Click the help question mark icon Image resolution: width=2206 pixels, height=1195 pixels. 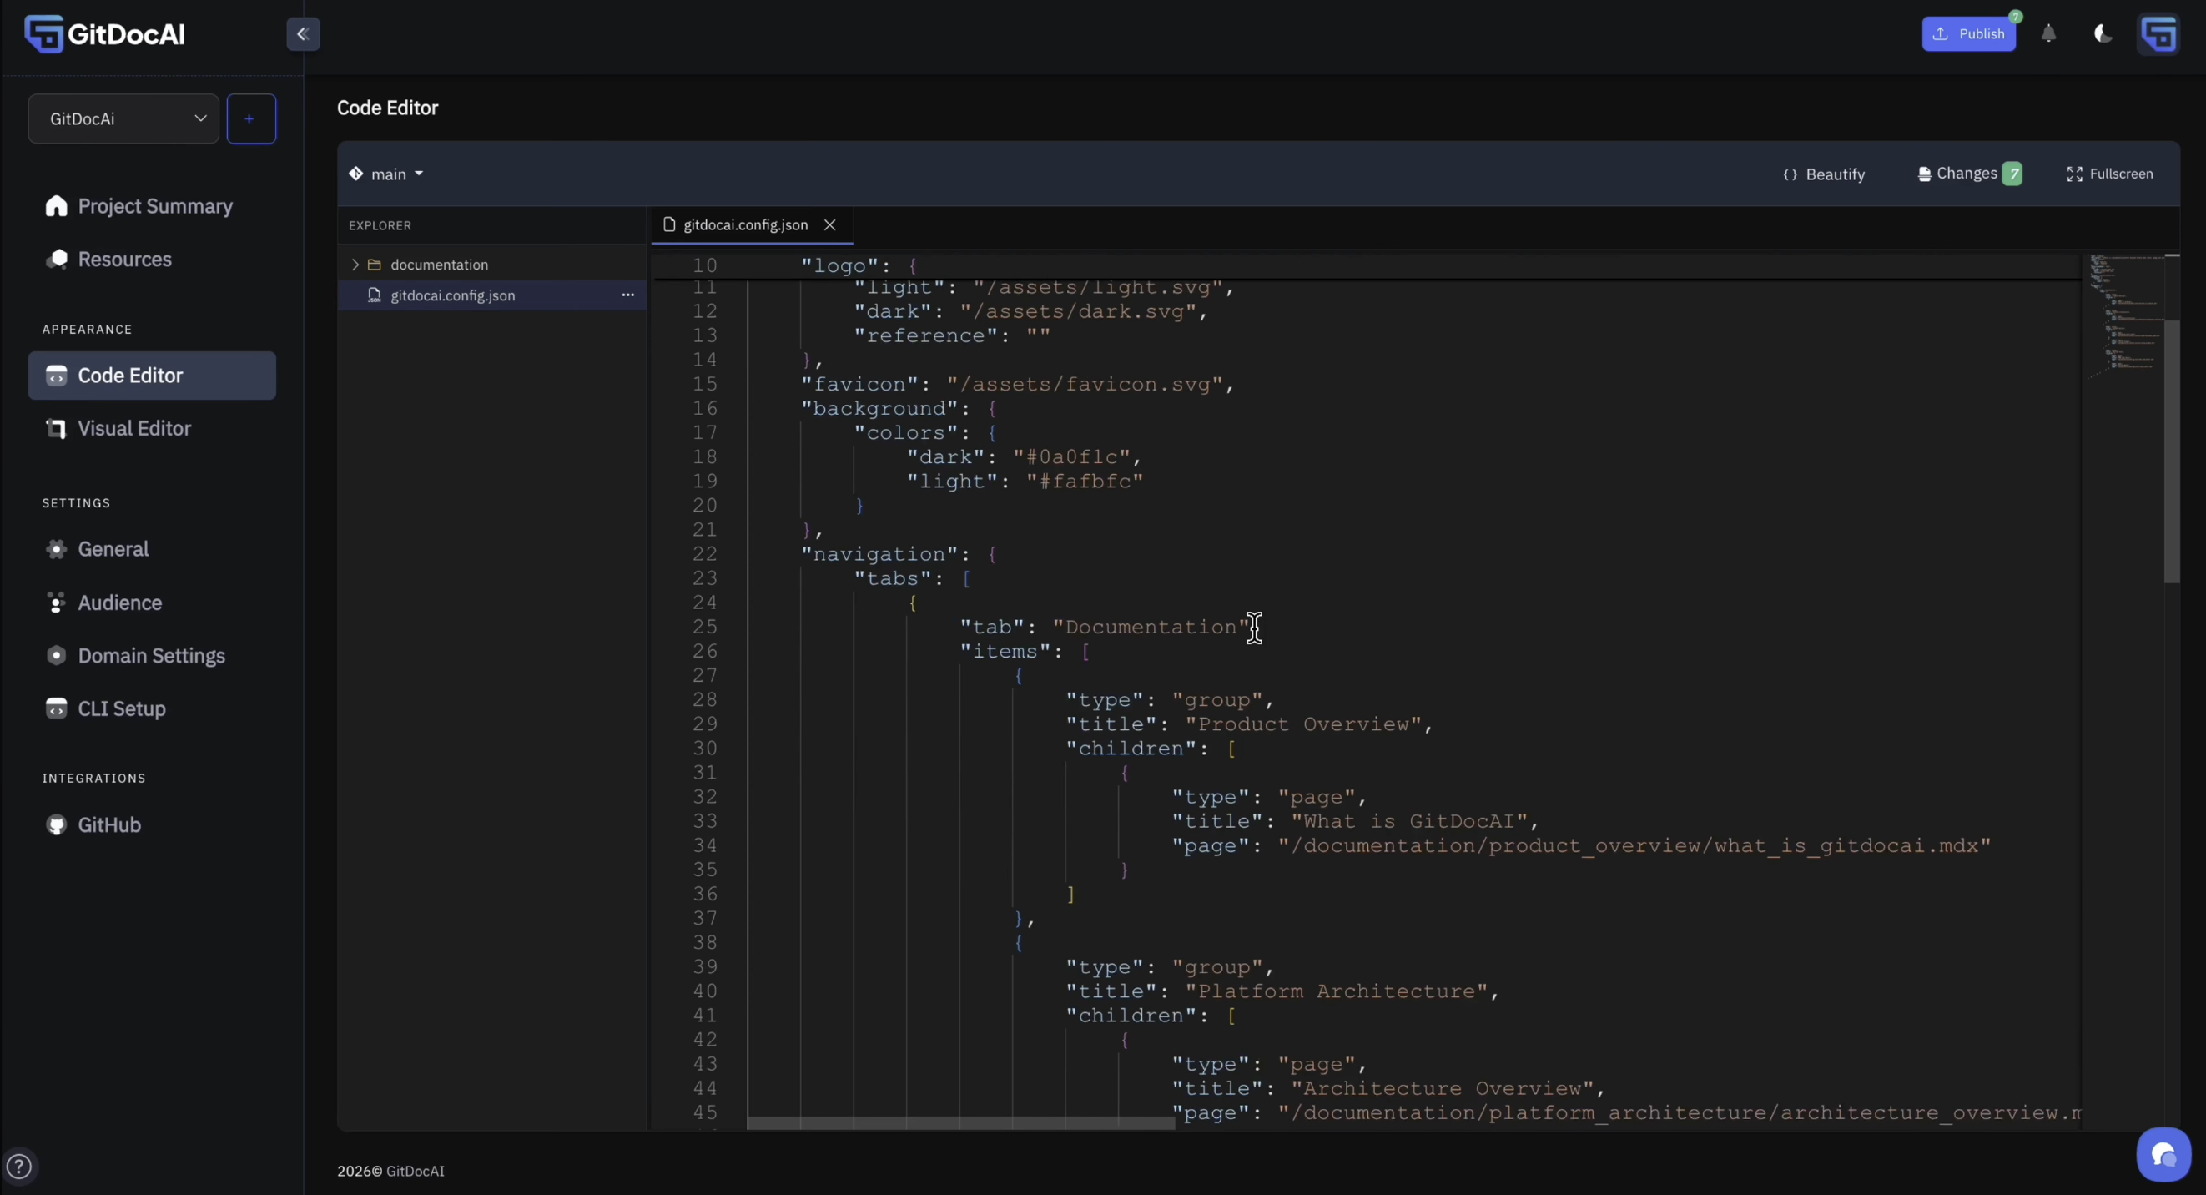[x=19, y=1166]
